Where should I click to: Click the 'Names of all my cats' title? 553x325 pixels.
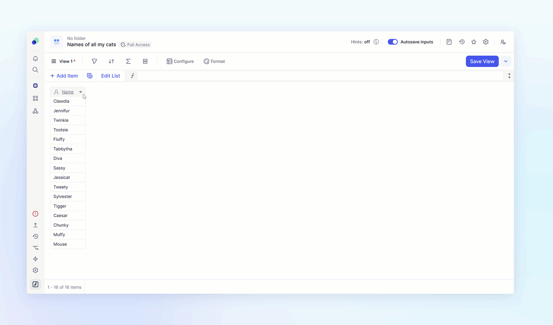pos(91,45)
